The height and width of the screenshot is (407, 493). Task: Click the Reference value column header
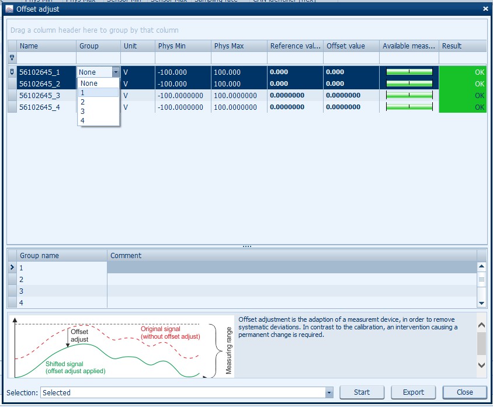[295, 46]
